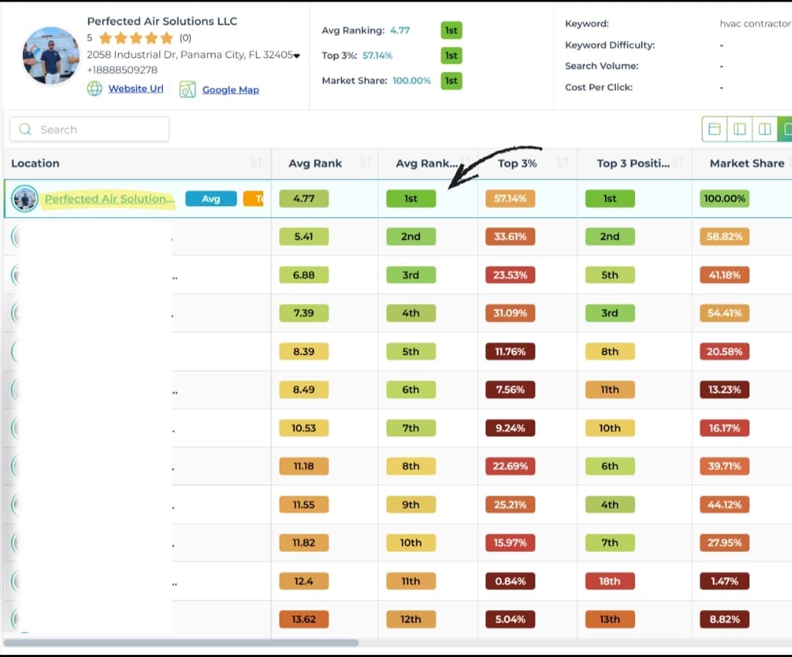Open the Perfected Air Solution location link
This screenshot has width=792, height=657.
pos(108,198)
